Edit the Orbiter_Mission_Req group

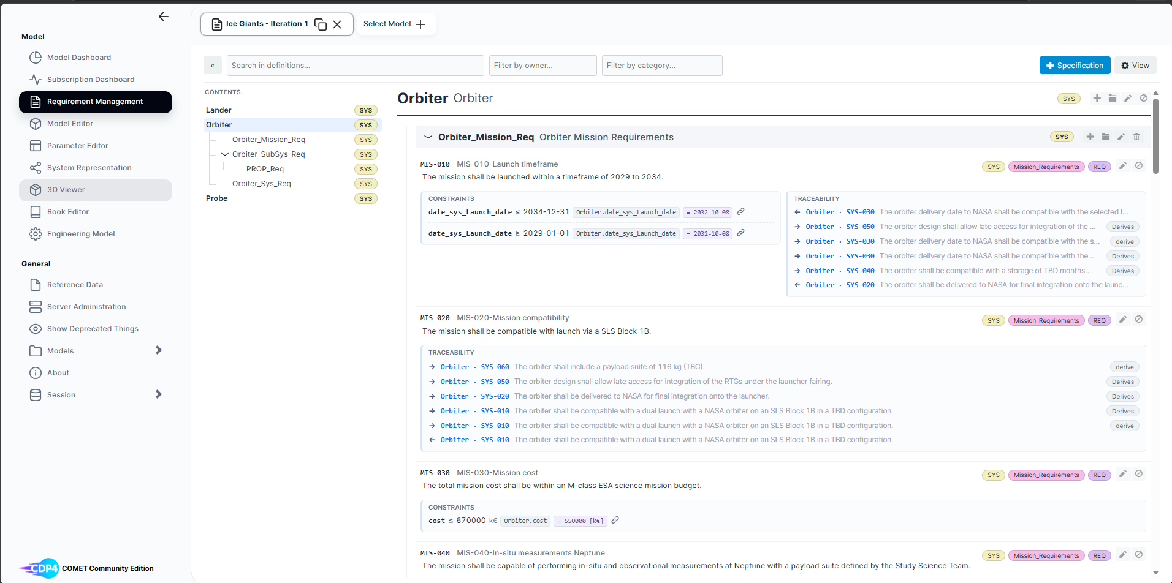[x=1121, y=137]
